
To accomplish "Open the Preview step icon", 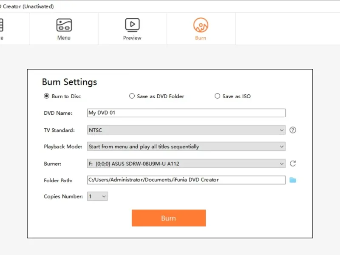I will (x=132, y=25).
